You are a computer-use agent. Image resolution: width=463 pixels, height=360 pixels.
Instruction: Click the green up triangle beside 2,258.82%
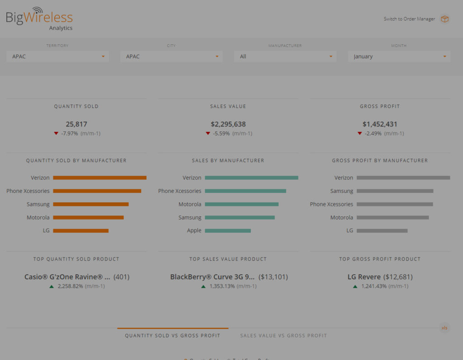tap(52, 286)
